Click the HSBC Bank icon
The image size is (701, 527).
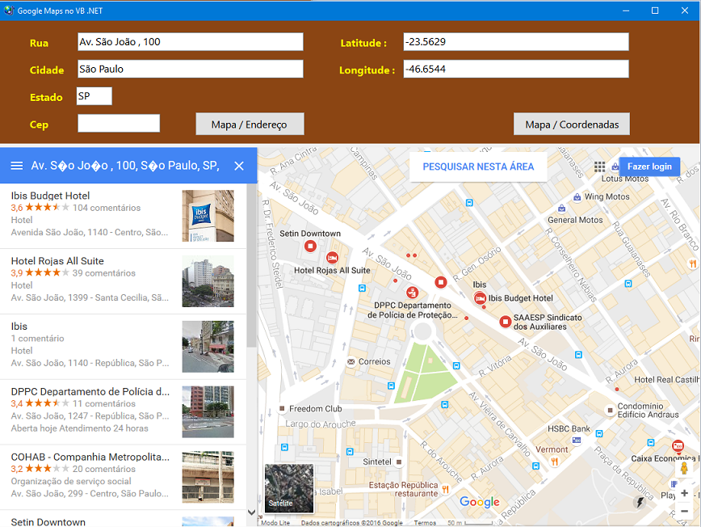click(x=577, y=441)
